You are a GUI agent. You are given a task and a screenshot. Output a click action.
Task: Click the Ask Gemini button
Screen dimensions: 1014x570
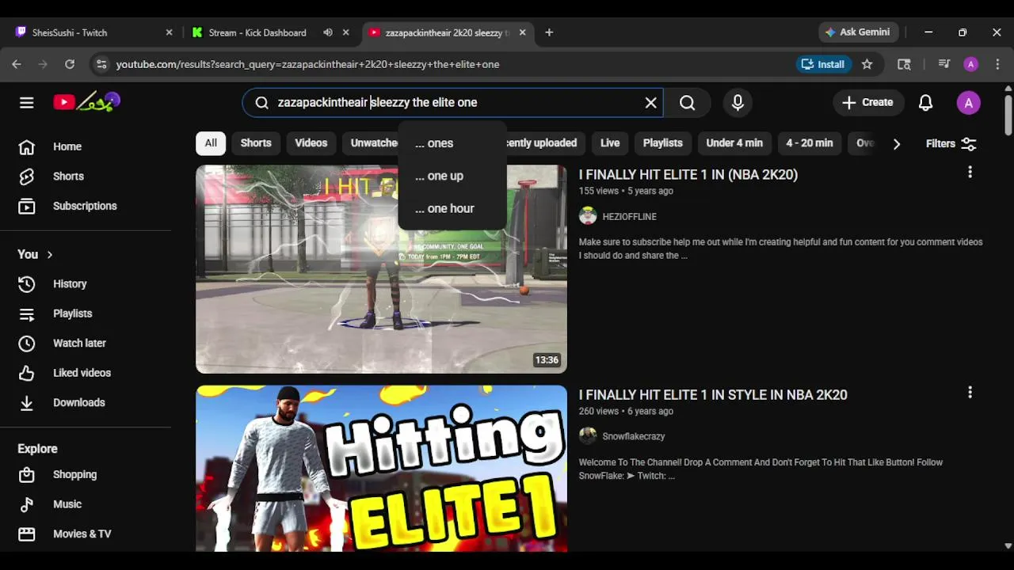click(x=858, y=32)
